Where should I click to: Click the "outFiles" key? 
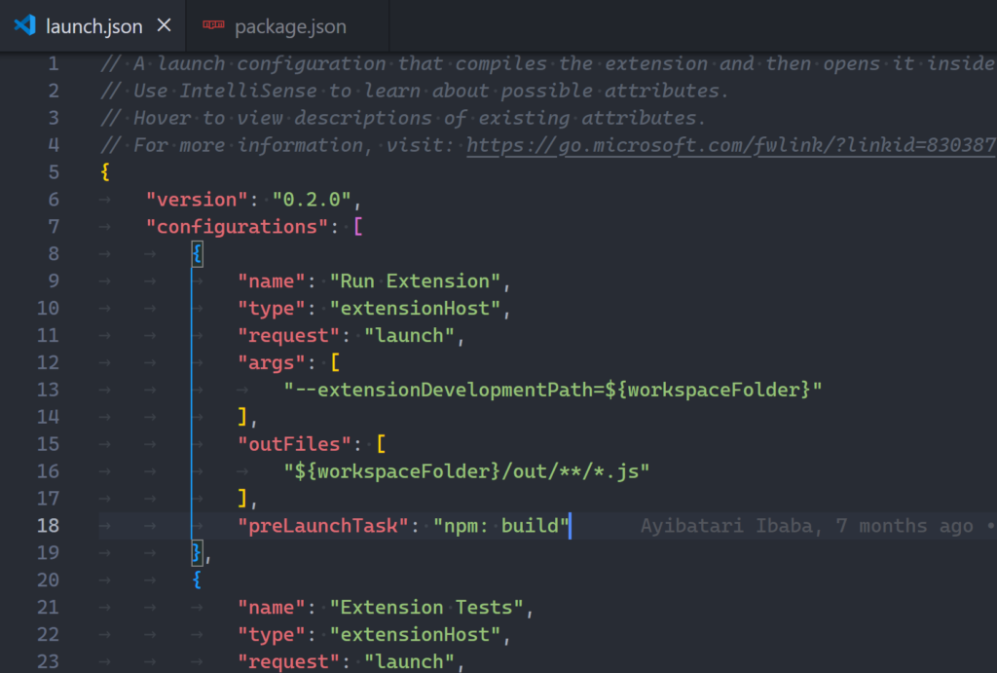(294, 444)
